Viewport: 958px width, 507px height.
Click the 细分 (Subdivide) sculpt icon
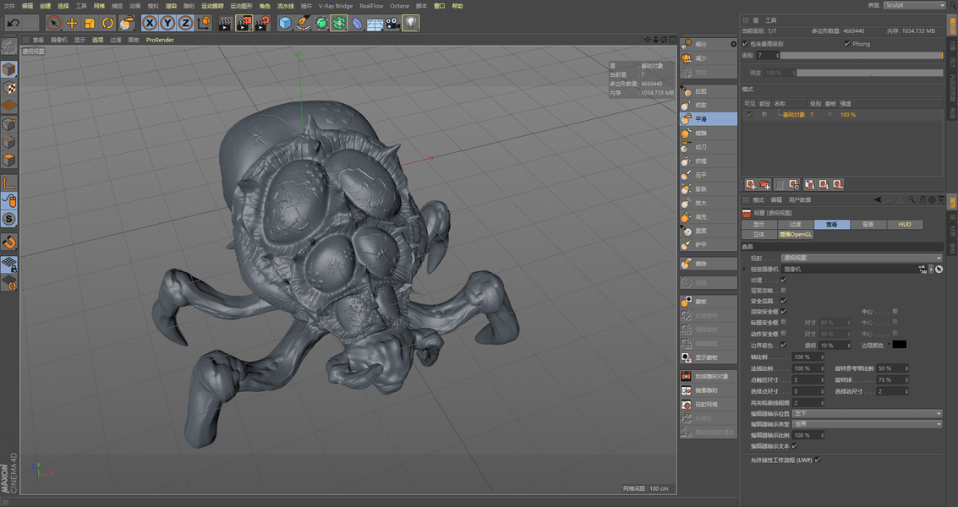tap(688, 44)
